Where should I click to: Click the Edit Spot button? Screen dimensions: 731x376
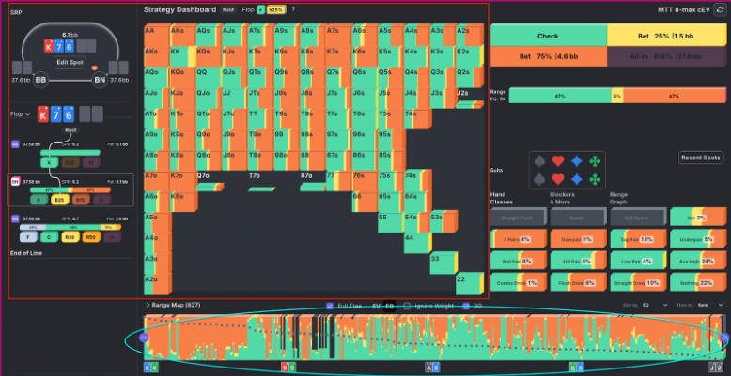pos(70,62)
